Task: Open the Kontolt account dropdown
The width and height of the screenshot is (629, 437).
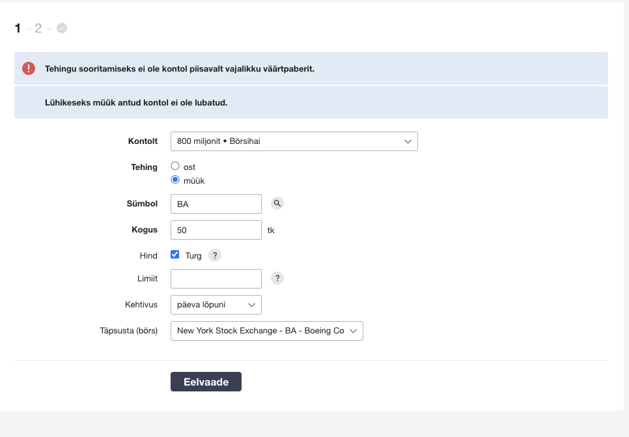Action: pos(294,141)
